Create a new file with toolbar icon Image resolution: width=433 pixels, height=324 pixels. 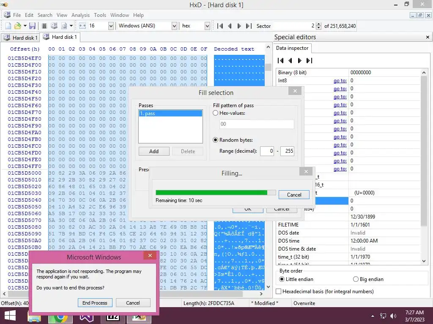(8, 26)
